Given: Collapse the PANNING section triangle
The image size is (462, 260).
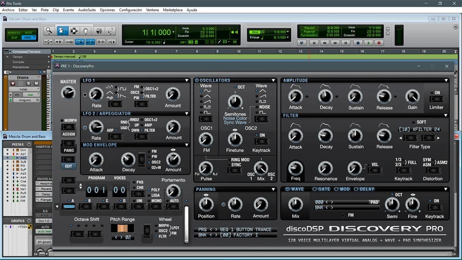Looking at the screenshot, I should click(x=273, y=190).
